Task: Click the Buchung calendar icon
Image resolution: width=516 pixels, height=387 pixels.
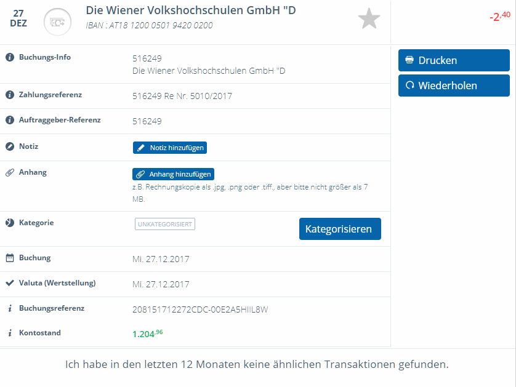Action: [10, 258]
